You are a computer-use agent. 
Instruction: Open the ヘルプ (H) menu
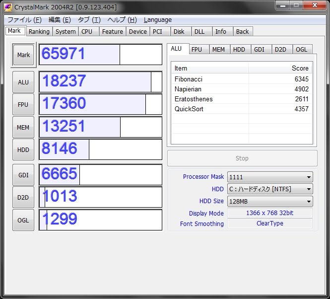122,20
